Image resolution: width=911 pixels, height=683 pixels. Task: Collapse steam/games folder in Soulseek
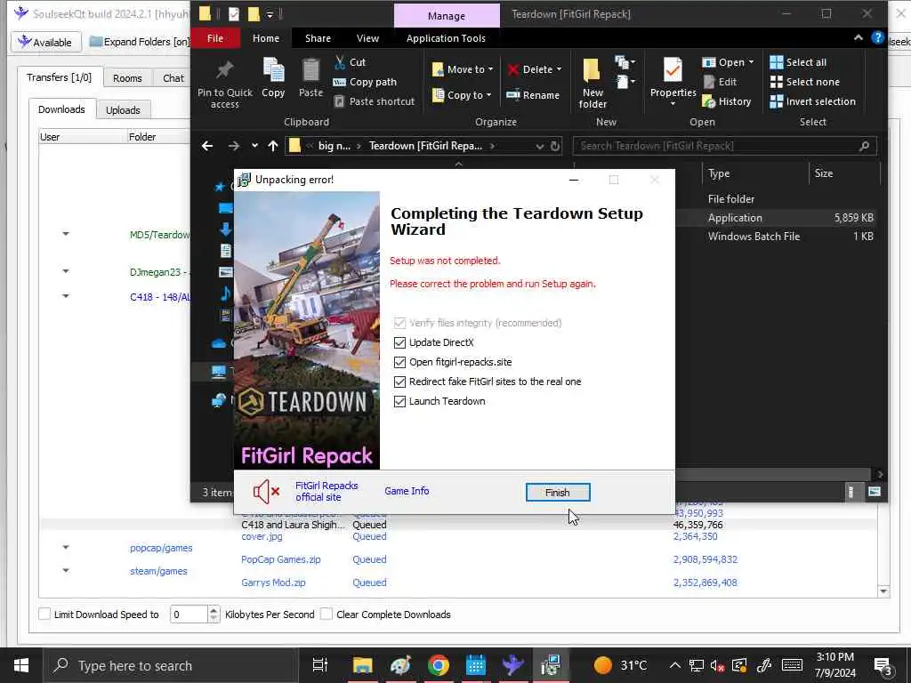point(66,570)
